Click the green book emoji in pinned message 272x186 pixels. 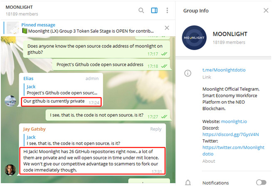click(25, 31)
